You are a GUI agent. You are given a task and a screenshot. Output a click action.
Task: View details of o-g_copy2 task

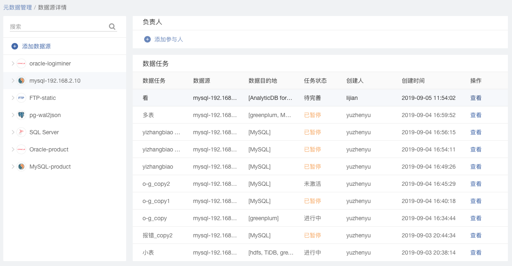(x=476, y=184)
